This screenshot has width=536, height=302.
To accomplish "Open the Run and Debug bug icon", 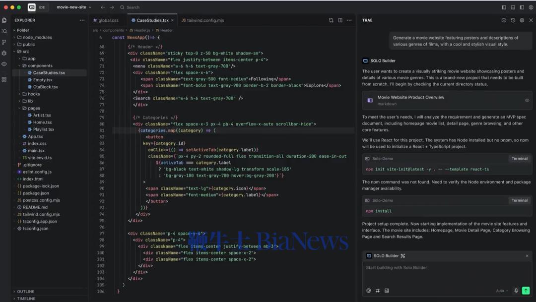I will [x=4, y=53].
